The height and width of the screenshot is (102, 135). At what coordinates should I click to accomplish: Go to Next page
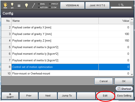click(x=48, y=96)
